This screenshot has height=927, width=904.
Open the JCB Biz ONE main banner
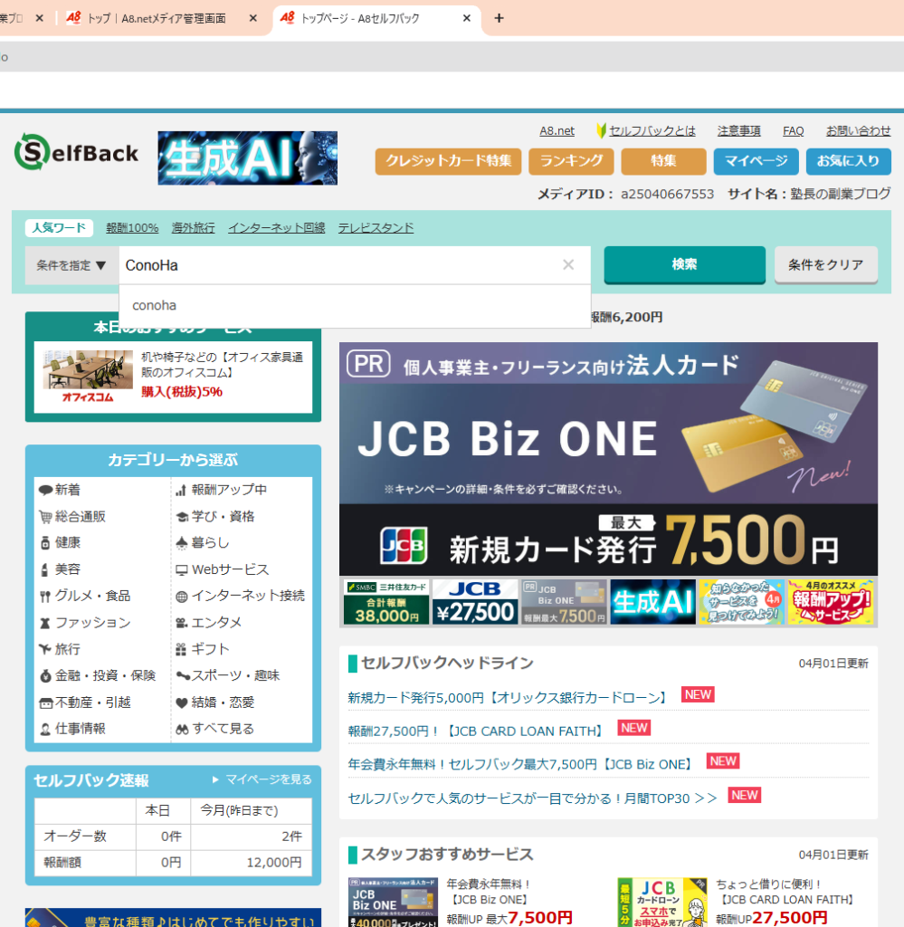click(x=609, y=459)
